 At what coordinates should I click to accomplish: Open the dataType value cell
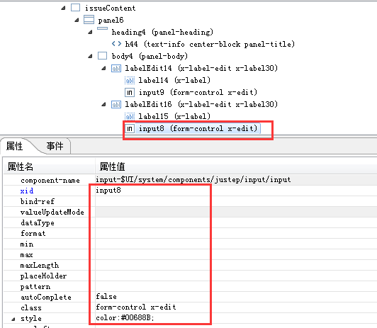coord(236,222)
